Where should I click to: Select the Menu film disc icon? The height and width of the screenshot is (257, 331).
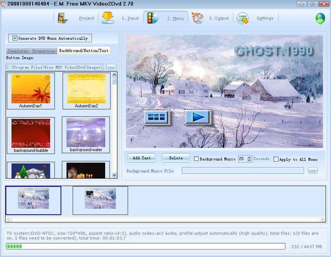click(x=152, y=18)
